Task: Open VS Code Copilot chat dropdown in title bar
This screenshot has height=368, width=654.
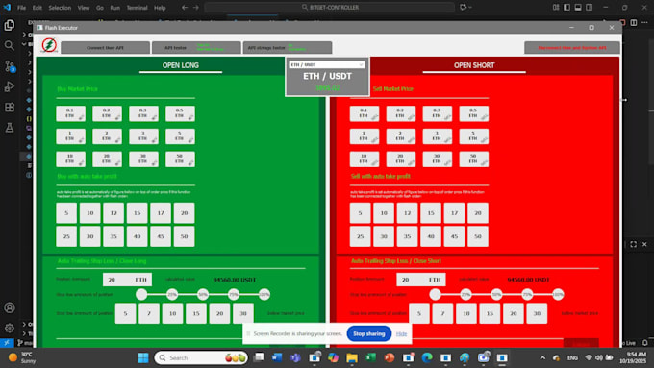Action: tap(465, 7)
